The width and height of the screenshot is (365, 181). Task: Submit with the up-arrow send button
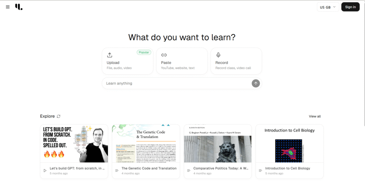pyautogui.click(x=256, y=83)
